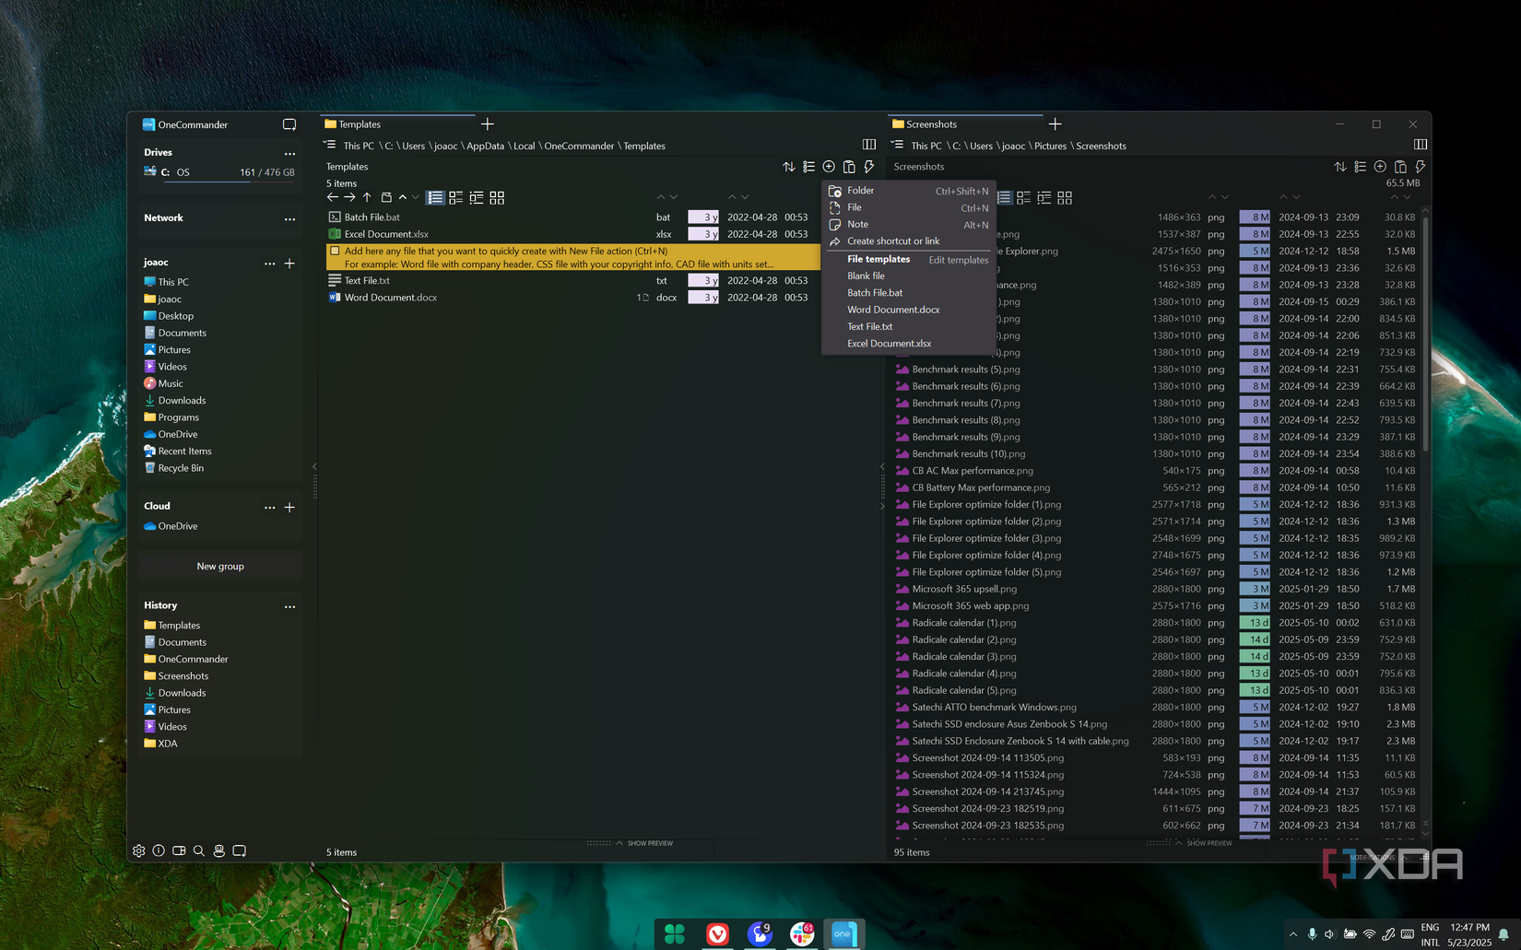Click the search magnifier in bottom toolbar
Screen dimensions: 1521x950
point(199,850)
